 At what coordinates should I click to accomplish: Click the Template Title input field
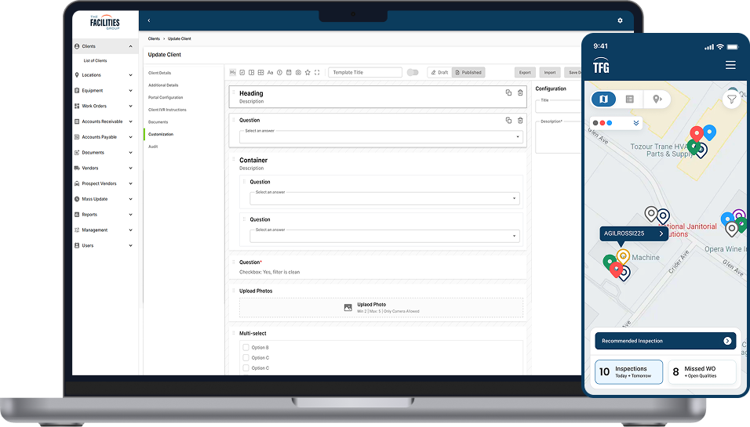(x=365, y=73)
